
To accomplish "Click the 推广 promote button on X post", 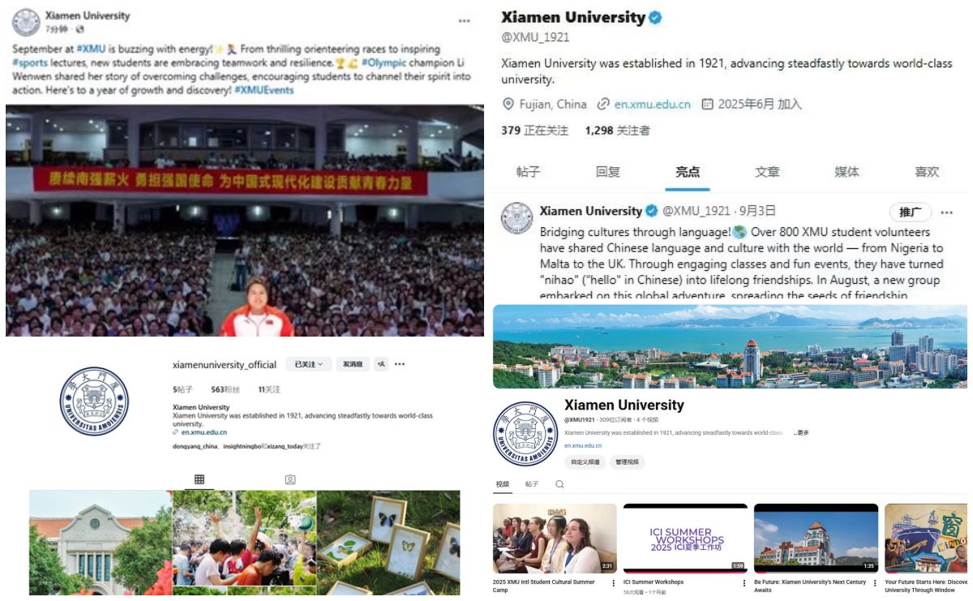I will [x=911, y=212].
